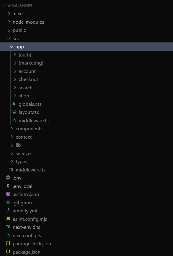
Task: Click the git diamond icon for .gitignore
Action: [8, 203]
